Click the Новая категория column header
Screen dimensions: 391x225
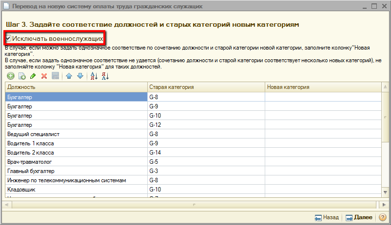(x=322, y=87)
